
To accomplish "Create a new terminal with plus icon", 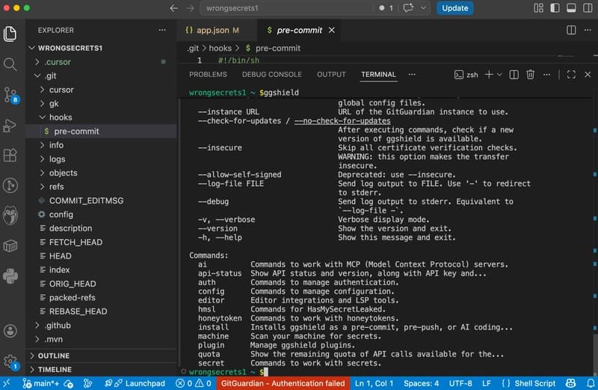I will [489, 75].
